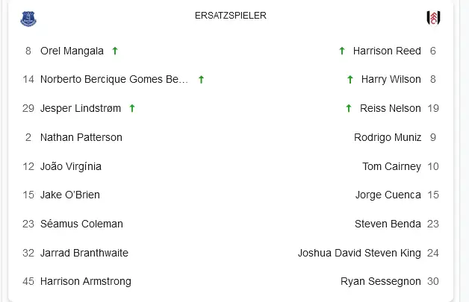469x302 pixels.
Task: View Séamus Coleman's player details
Action: [x=81, y=224]
